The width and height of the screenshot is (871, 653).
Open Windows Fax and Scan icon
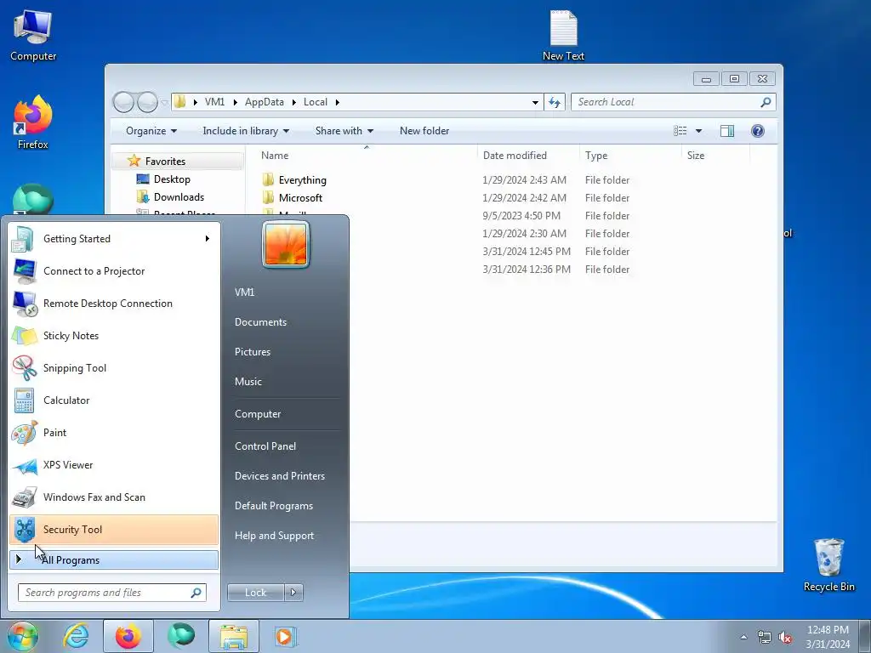24,497
